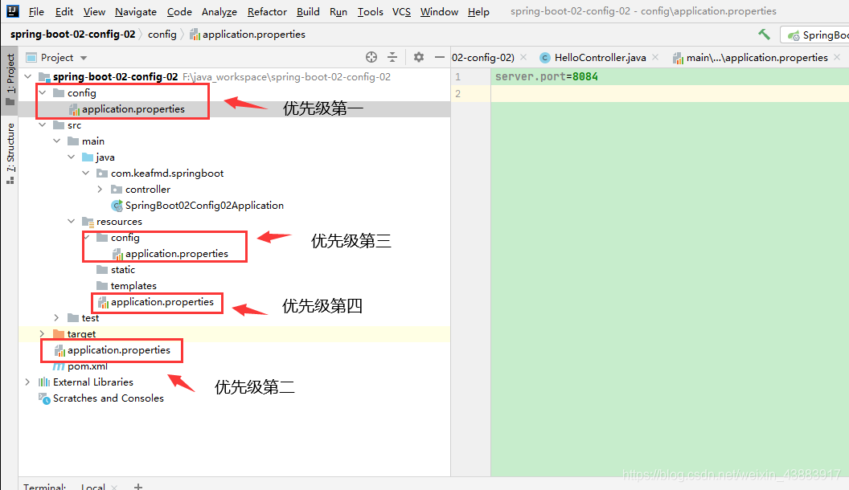Viewport: 849px width, 490px height.
Task: Open the Edit menu
Action: pyautogui.click(x=64, y=11)
